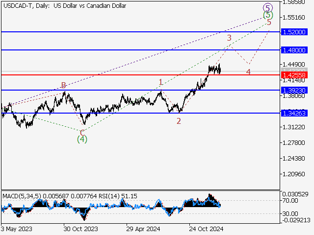The height and width of the screenshot is (235, 314).
Task: Select the 1.48000 resistance level tag
Action: [x=294, y=50]
